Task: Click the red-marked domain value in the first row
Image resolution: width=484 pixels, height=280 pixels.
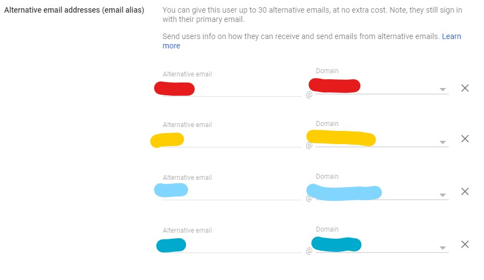Action: (x=334, y=86)
